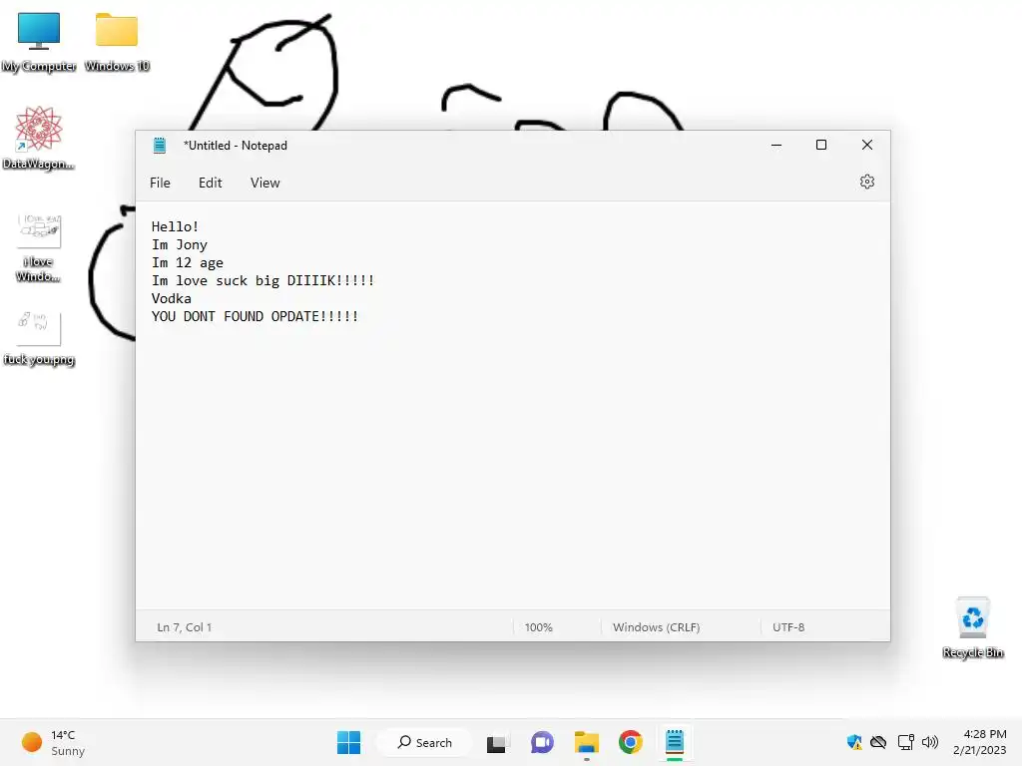Click the network tray icon

(905, 742)
